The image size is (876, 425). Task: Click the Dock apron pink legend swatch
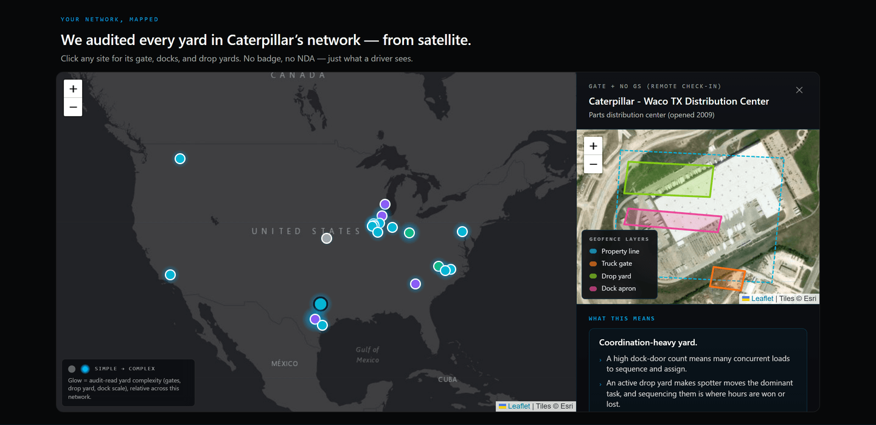coord(593,289)
